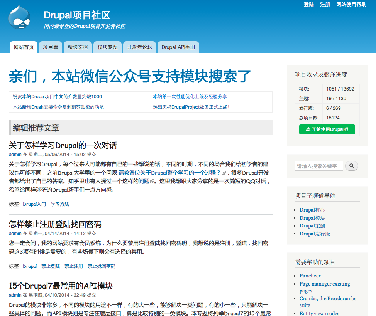The image size is (376, 316).
Task: Open 请教各位关于Drupal整个学习的一个过程 link
Action: 169,173
